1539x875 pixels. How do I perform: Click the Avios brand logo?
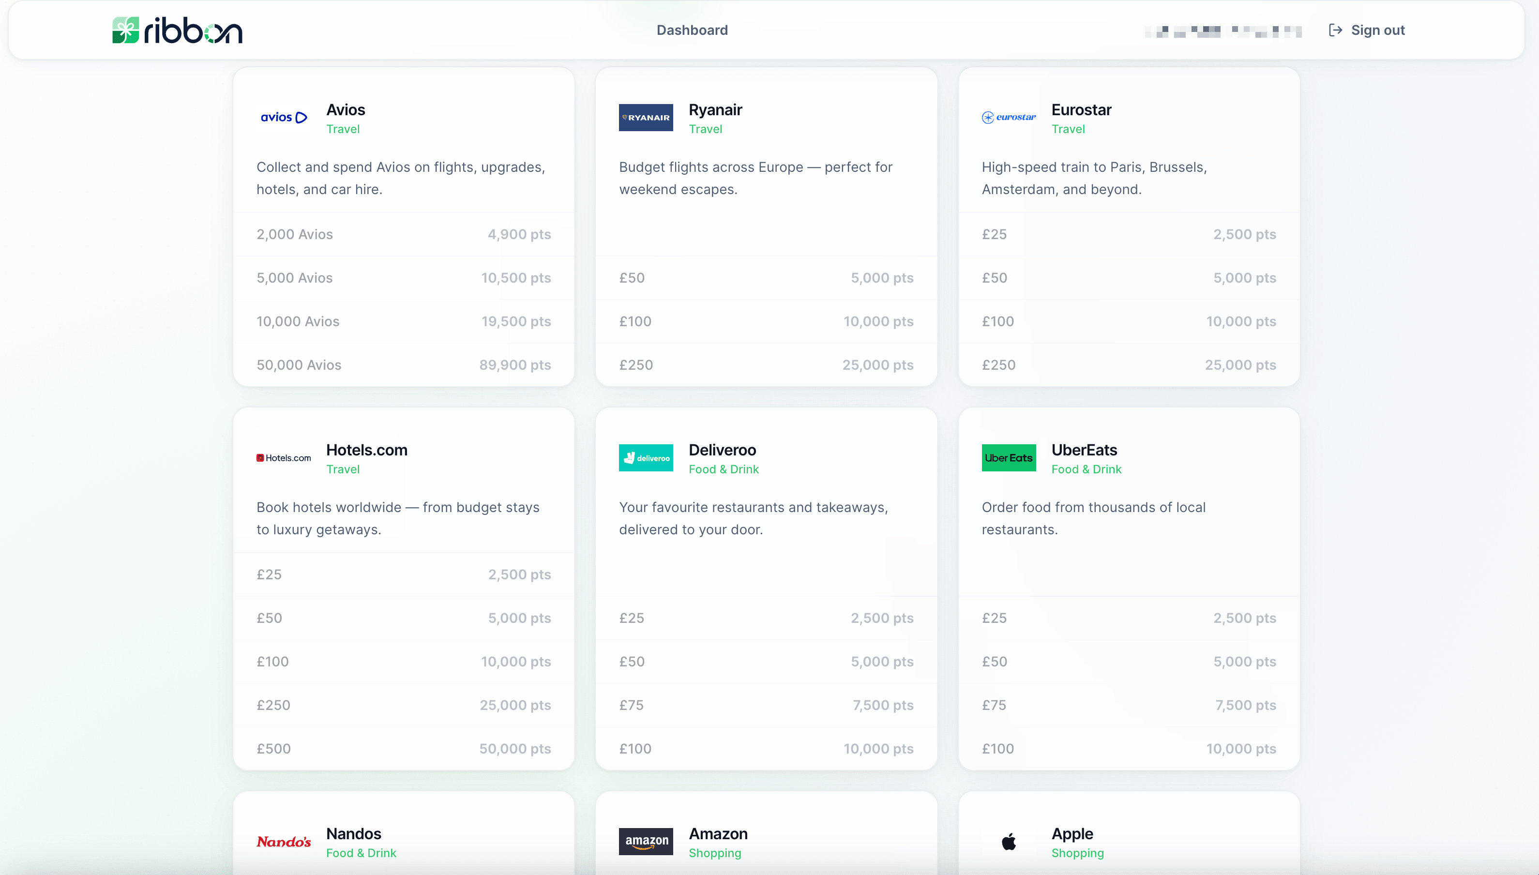click(x=284, y=117)
